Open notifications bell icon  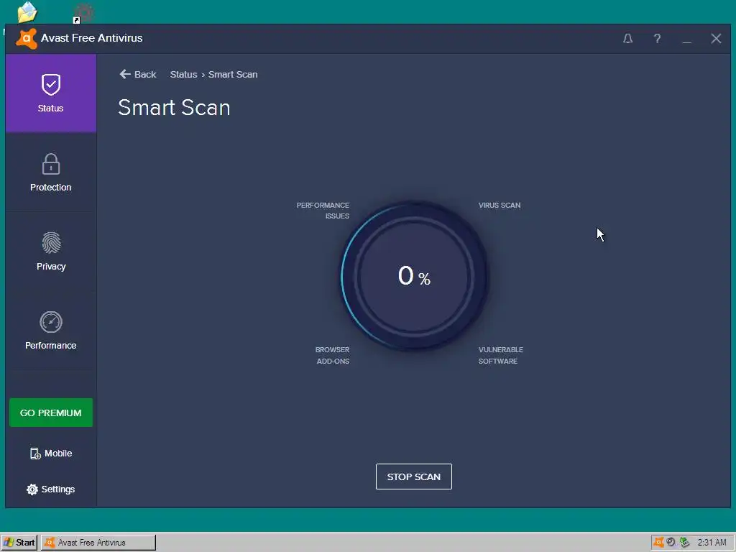click(627, 39)
